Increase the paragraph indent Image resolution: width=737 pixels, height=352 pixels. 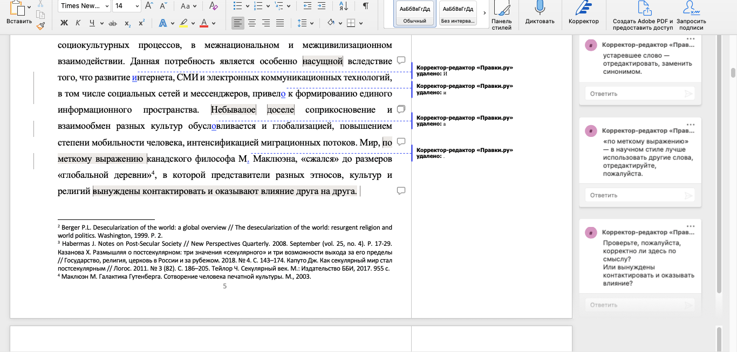323,6
